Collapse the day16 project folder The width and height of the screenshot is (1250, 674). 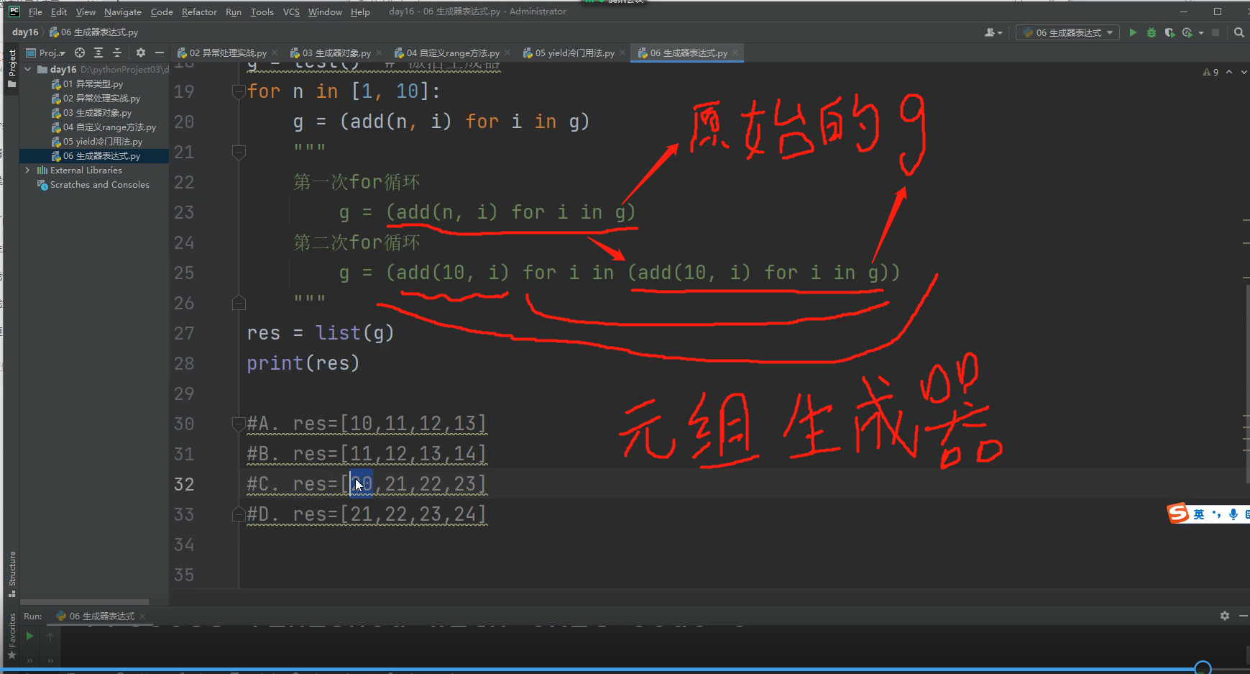27,69
